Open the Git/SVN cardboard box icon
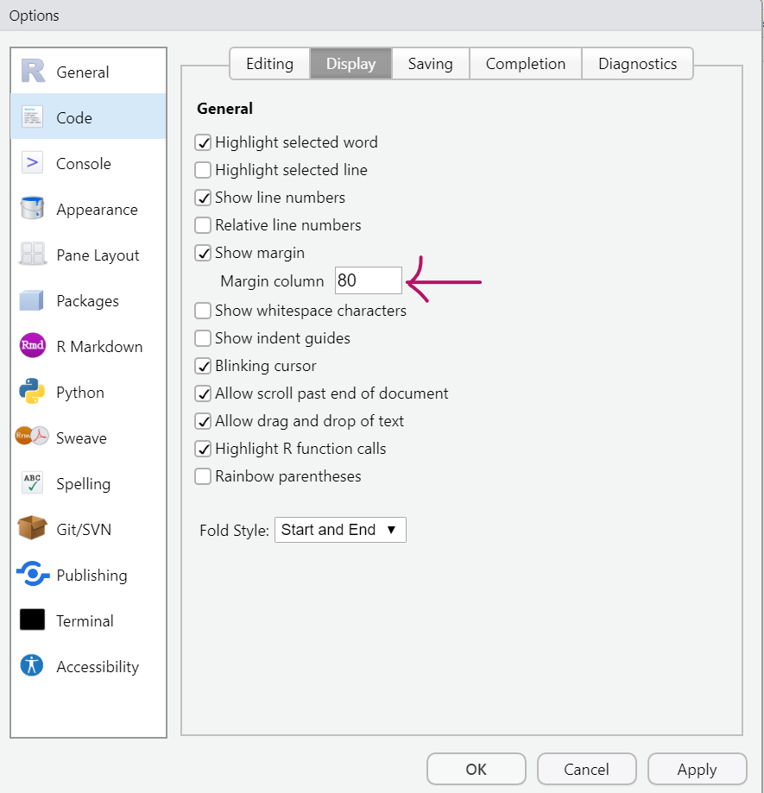The image size is (764, 793). tap(33, 529)
